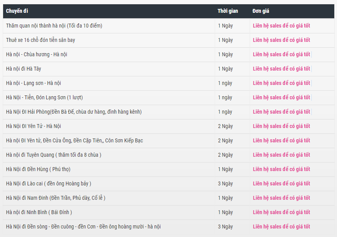Click the "3 Ngày" duration for Lào Cai trip

pyautogui.click(x=225, y=183)
